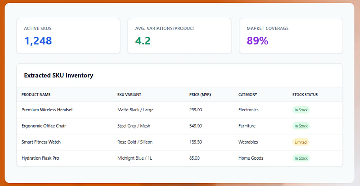The width and height of the screenshot is (360, 186).
Task: Click In Stock badge for Hydration Flask
Action: 301,158
